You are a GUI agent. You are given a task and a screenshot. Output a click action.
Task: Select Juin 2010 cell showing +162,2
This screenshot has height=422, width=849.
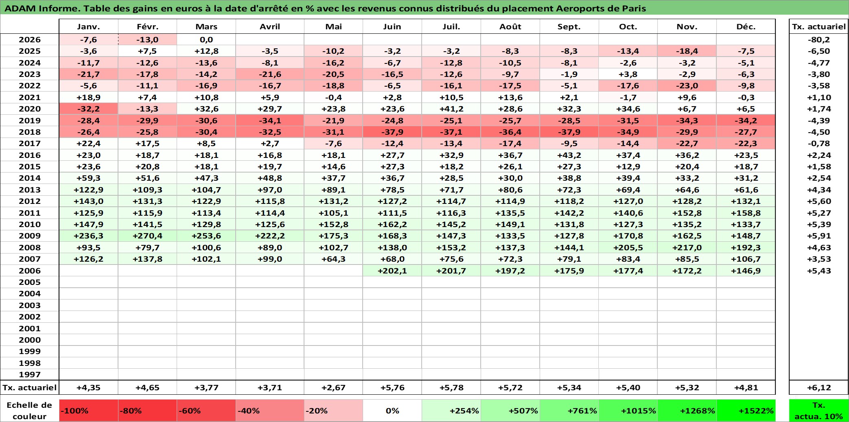coord(392,224)
